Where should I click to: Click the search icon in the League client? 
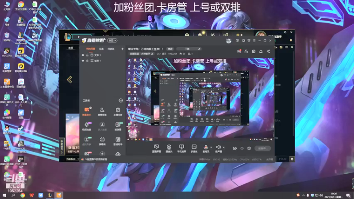(x=292, y=47)
